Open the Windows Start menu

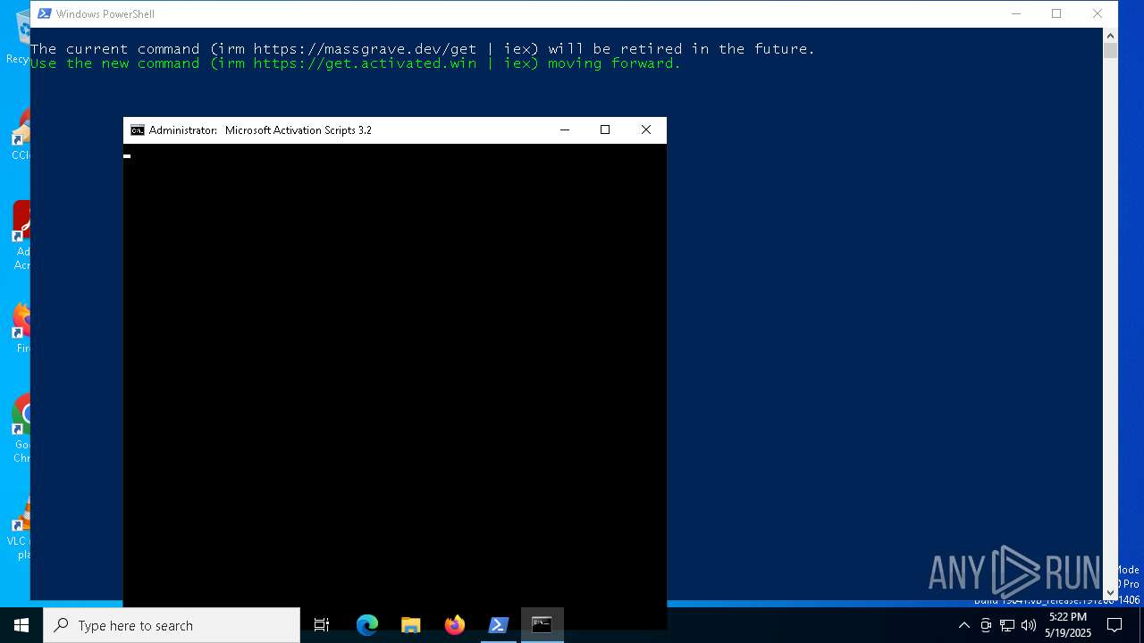tap(21, 625)
